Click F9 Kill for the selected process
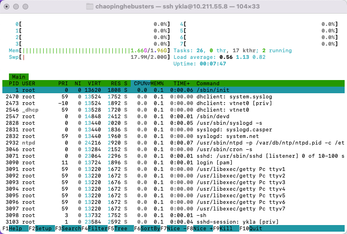The height and width of the screenshot is (234, 347). tap(226, 228)
